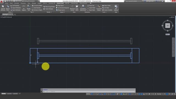Switch to the Parametric ribbon tab
This screenshot has height=99, width=176.
point(23,3)
